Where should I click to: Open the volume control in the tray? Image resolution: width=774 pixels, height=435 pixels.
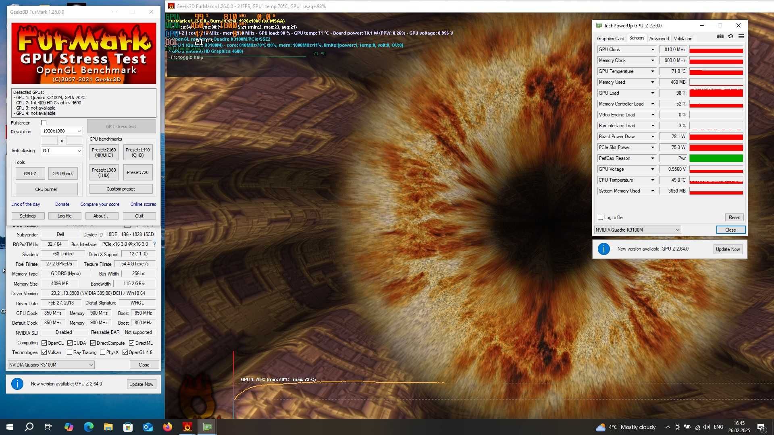point(707,427)
